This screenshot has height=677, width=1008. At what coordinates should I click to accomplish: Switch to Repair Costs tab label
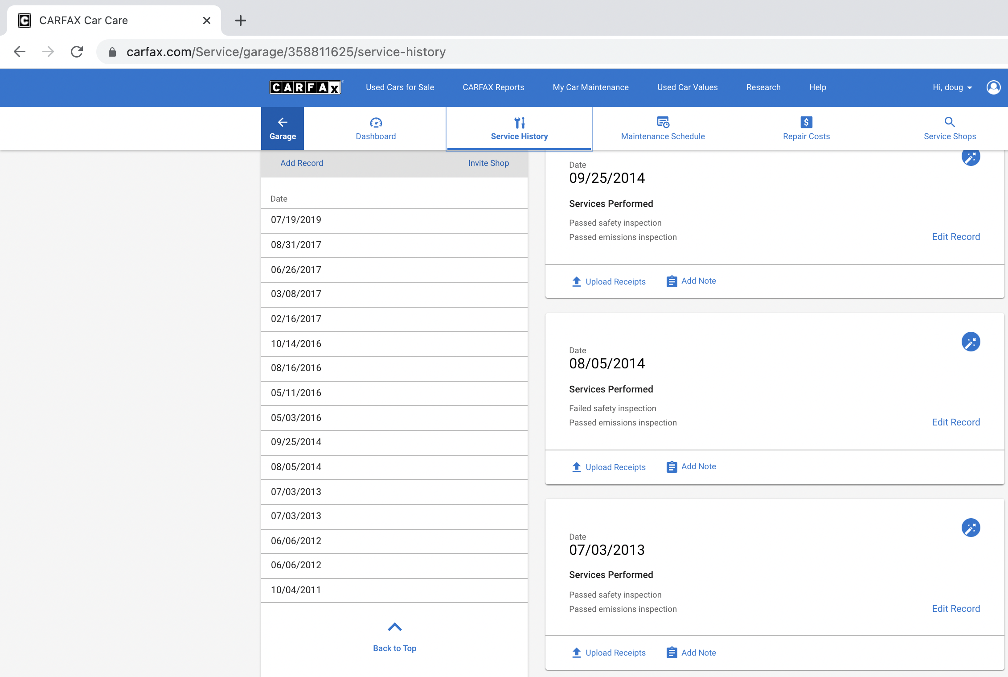tap(806, 136)
